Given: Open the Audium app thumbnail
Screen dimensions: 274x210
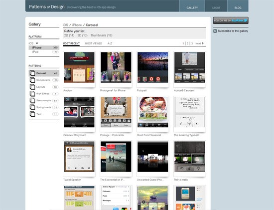Looking at the screenshot, I should 79,67.
